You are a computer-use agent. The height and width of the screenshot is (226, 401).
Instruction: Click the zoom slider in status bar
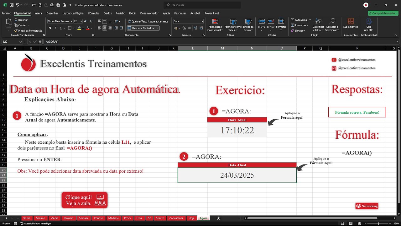click(378, 223)
